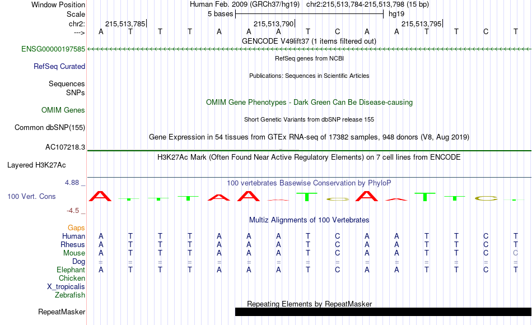Click the black RepeatMasker element bar
532x325 pixels.
(383, 312)
